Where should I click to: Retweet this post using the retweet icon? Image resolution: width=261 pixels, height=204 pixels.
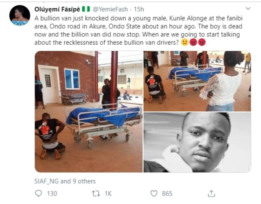coord(96,194)
